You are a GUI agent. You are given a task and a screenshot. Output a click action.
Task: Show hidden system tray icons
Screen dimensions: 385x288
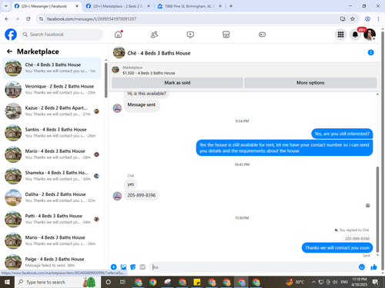tap(313, 282)
